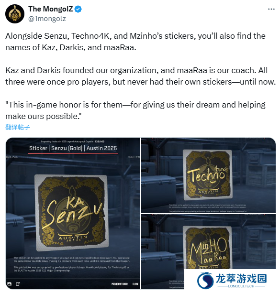Click the gold MzinHO maaRaa sticker
The image size is (280, 293).
click(x=208, y=247)
